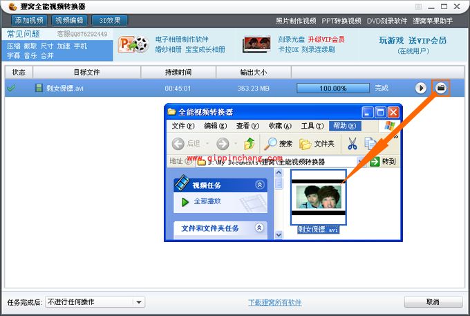Click the 输出大小 column header

coord(254,72)
